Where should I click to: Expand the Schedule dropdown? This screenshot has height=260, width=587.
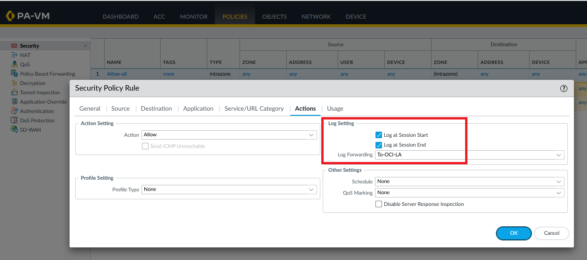click(469, 182)
